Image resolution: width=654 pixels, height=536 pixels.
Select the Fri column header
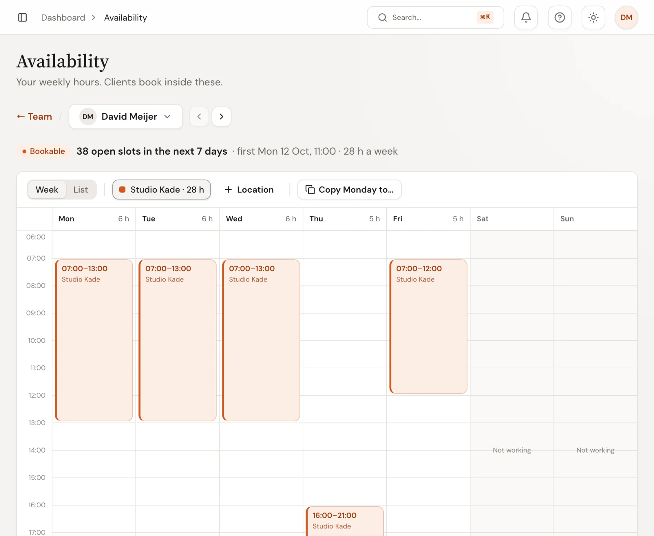(428, 219)
